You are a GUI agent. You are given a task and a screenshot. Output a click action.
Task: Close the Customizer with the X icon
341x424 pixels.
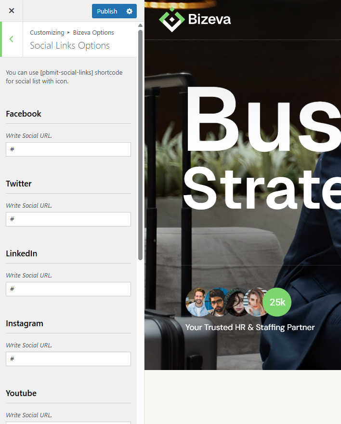click(12, 11)
